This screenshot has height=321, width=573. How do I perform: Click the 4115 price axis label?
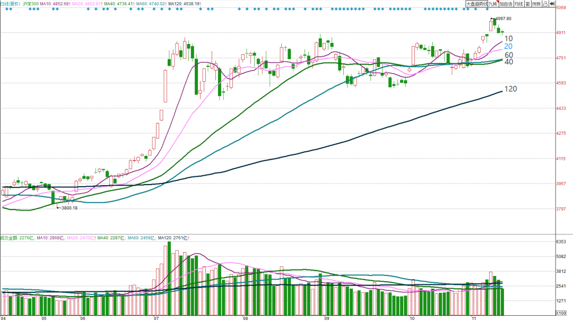561,159
